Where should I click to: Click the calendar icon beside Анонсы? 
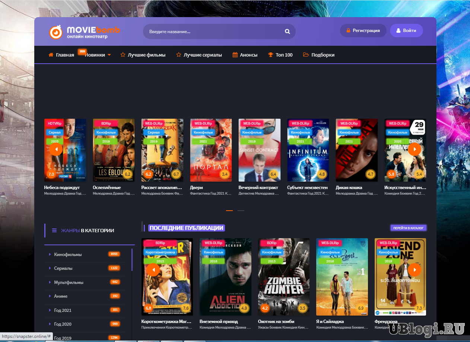point(235,55)
